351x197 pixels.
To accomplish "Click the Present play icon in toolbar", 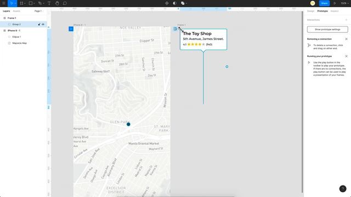I will pos(335,3).
